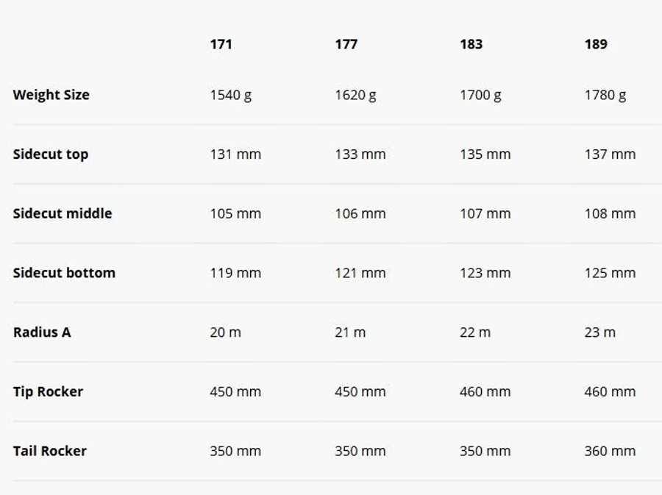Click the Tail Rocker row label
Viewport: 662px width, 495px height.
coord(49,451)
